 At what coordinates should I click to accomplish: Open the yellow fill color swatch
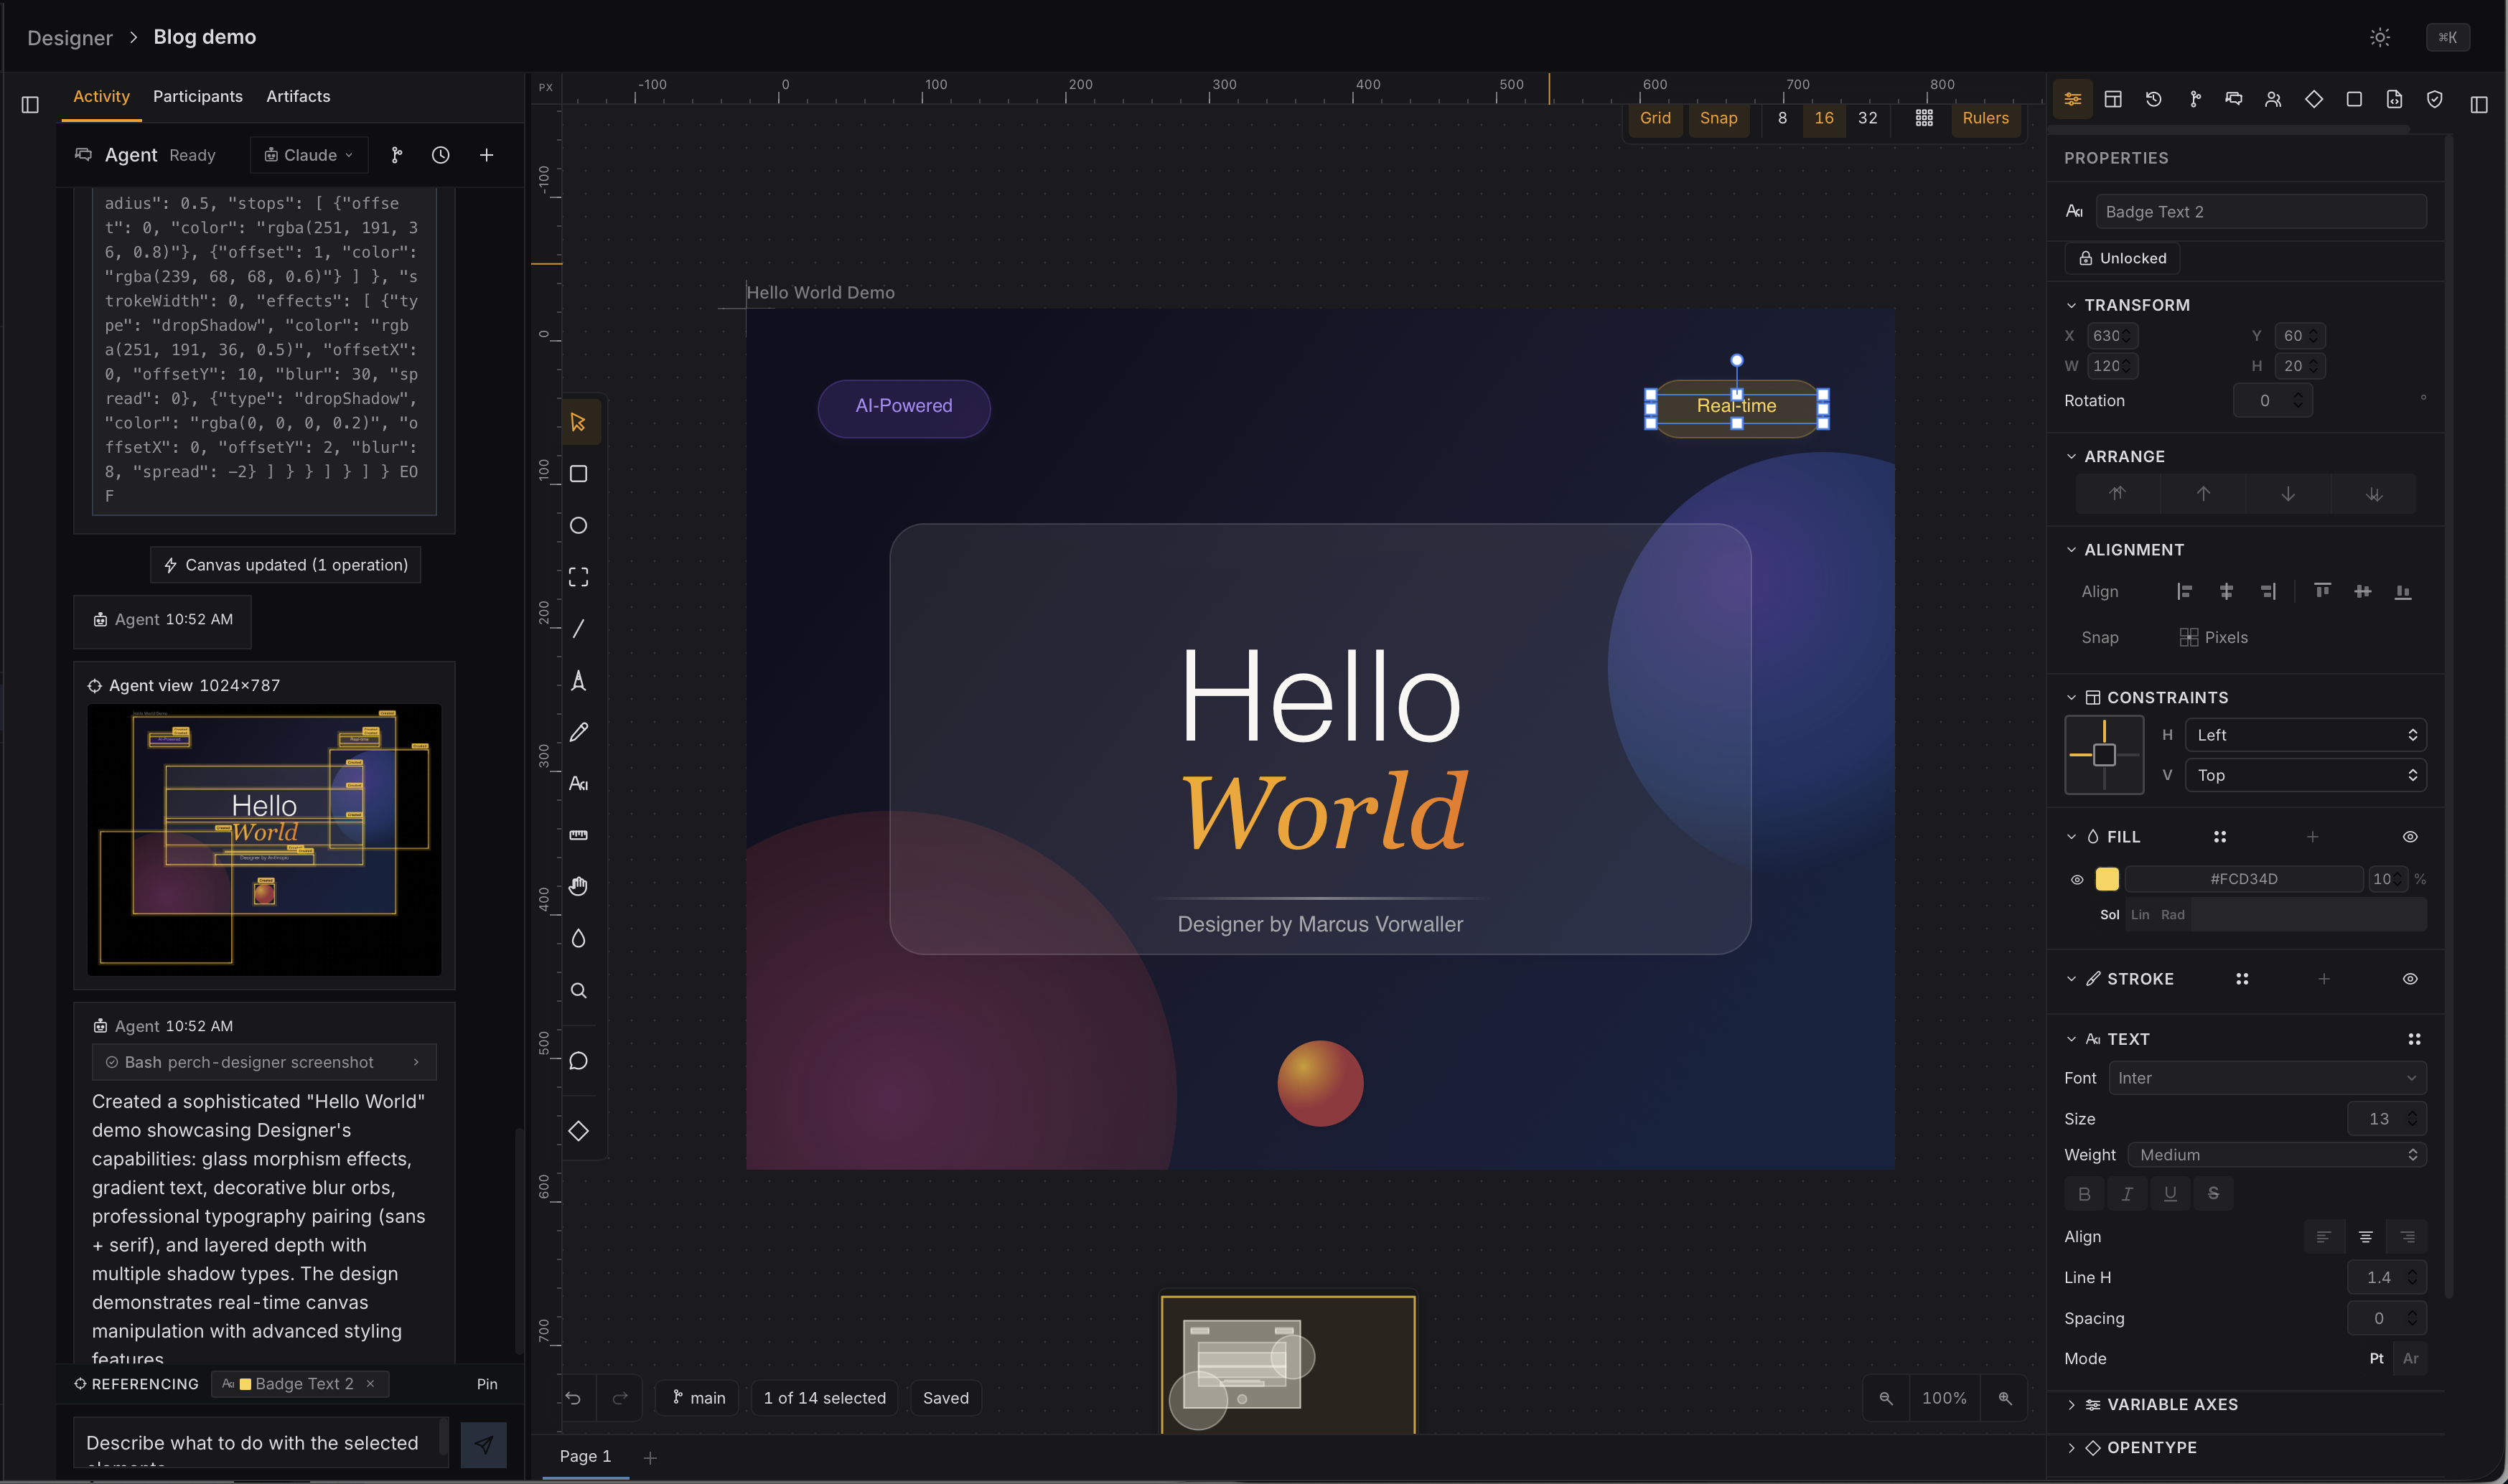[x=2107, y=879]
